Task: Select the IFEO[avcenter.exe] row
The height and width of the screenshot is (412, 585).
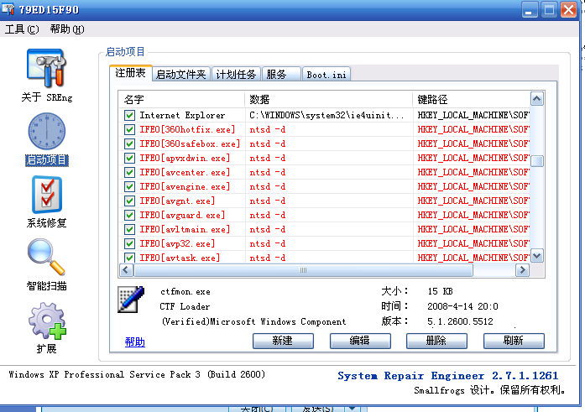Action: click(x=325, y=172)
